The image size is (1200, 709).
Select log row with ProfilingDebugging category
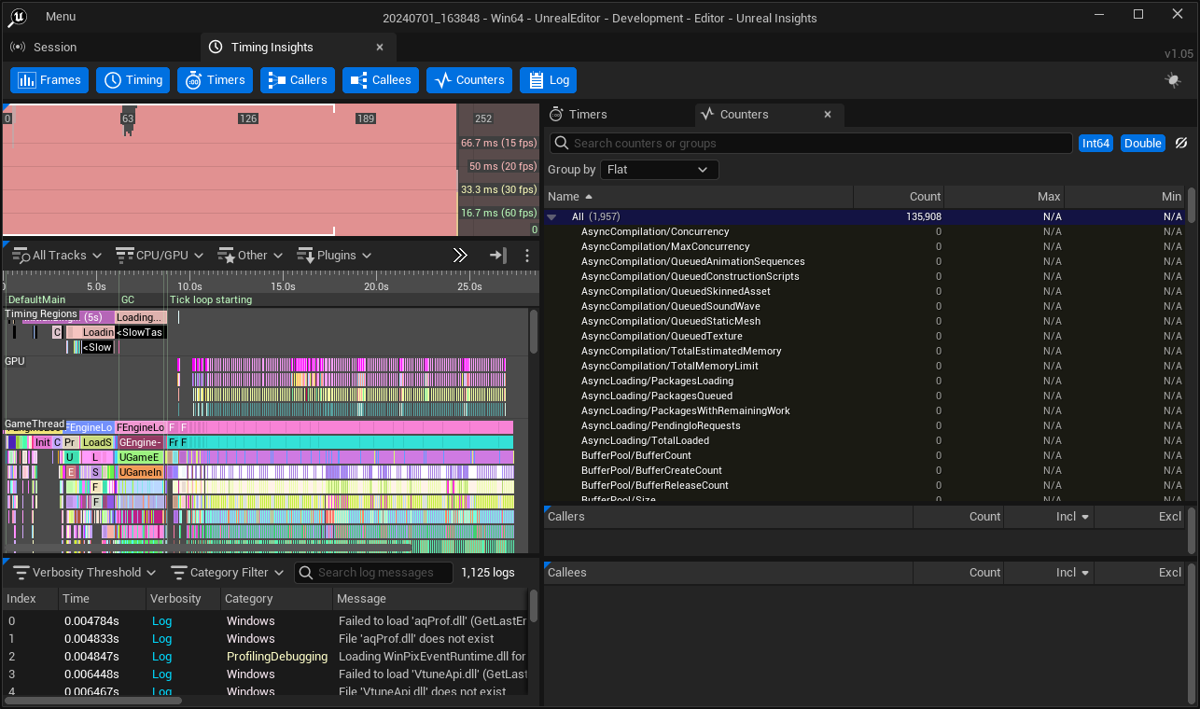[266, 657]
